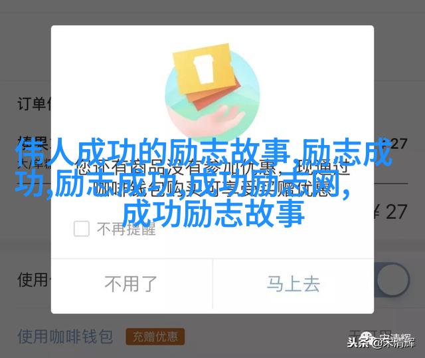Tap the white coffee cup icon on coupon
Screen dimensions: 425x358
click(204, 69)
